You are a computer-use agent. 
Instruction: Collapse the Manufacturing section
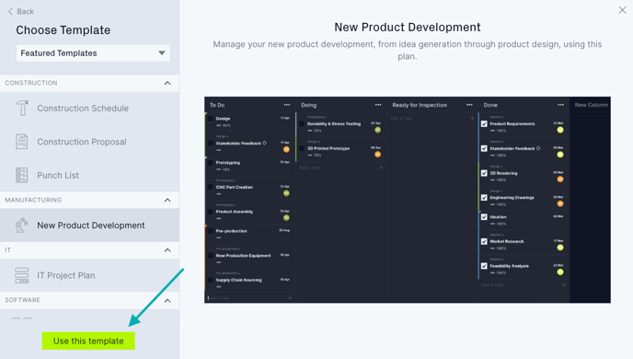167,200
